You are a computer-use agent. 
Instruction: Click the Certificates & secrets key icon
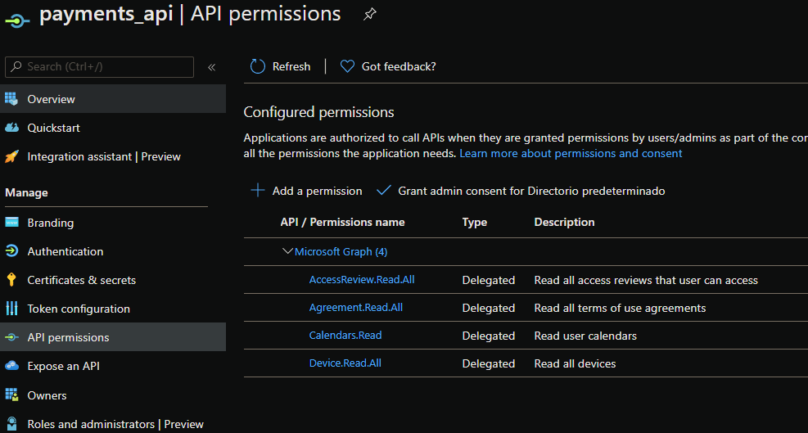point(11,280)
